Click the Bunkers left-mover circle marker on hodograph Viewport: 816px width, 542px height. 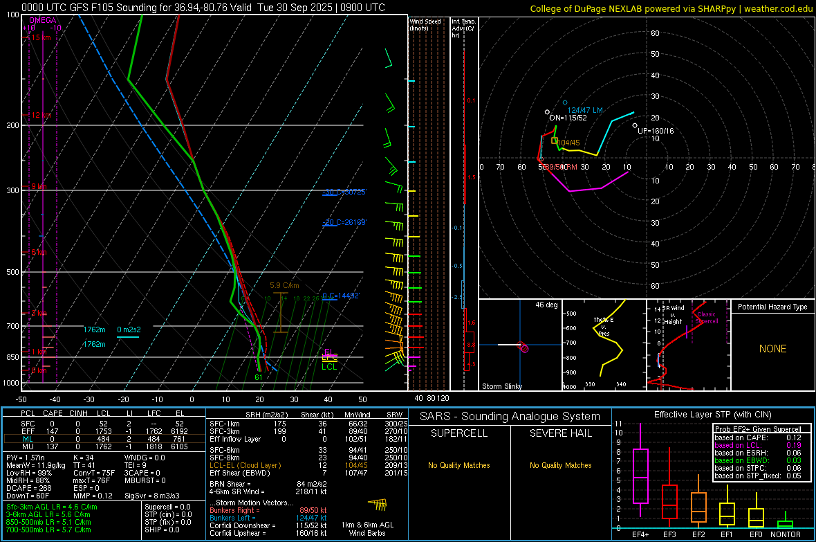(565, 102)
